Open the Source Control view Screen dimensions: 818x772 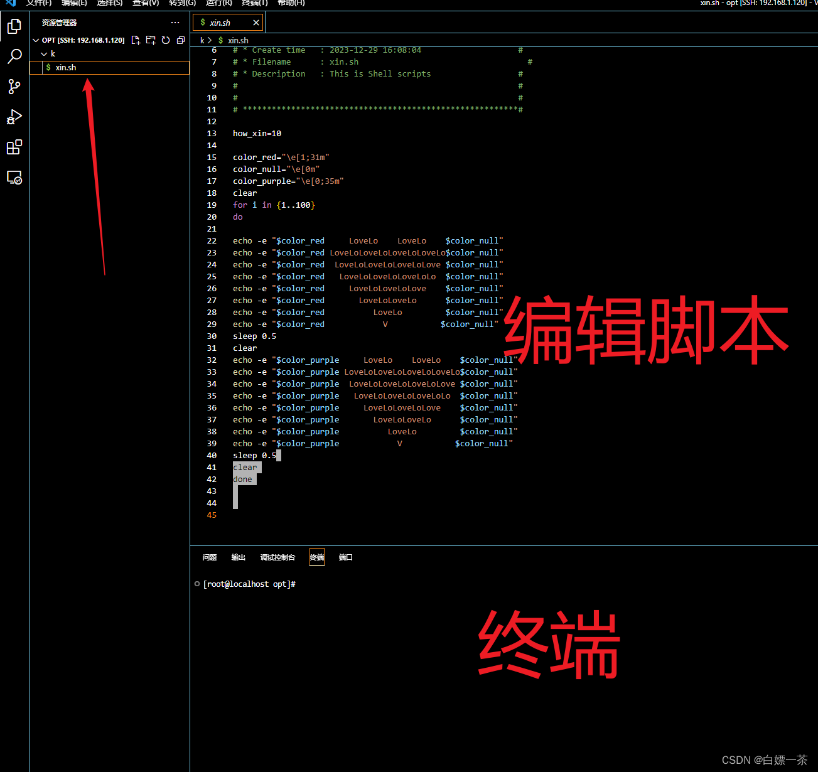pos(14,87)
